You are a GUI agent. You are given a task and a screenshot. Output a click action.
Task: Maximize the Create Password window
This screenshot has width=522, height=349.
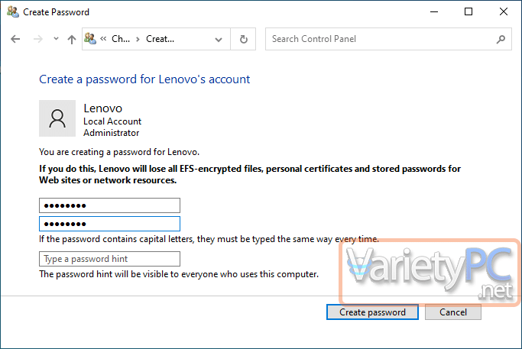469,11
